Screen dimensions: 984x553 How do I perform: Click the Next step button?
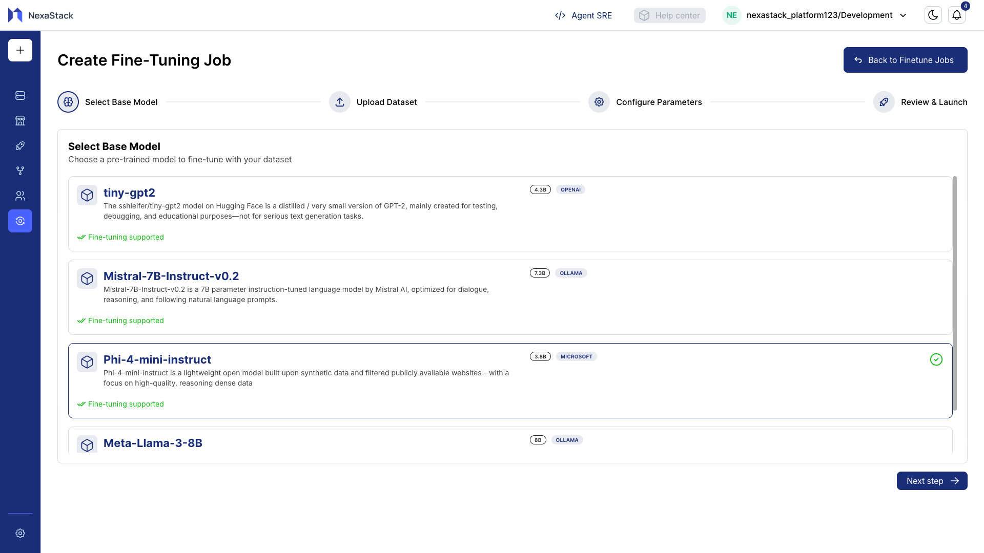coord(932,481)
